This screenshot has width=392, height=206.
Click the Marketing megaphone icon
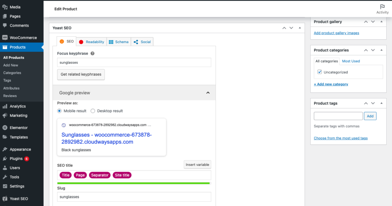pyautogui.click(x=5, y=115)
